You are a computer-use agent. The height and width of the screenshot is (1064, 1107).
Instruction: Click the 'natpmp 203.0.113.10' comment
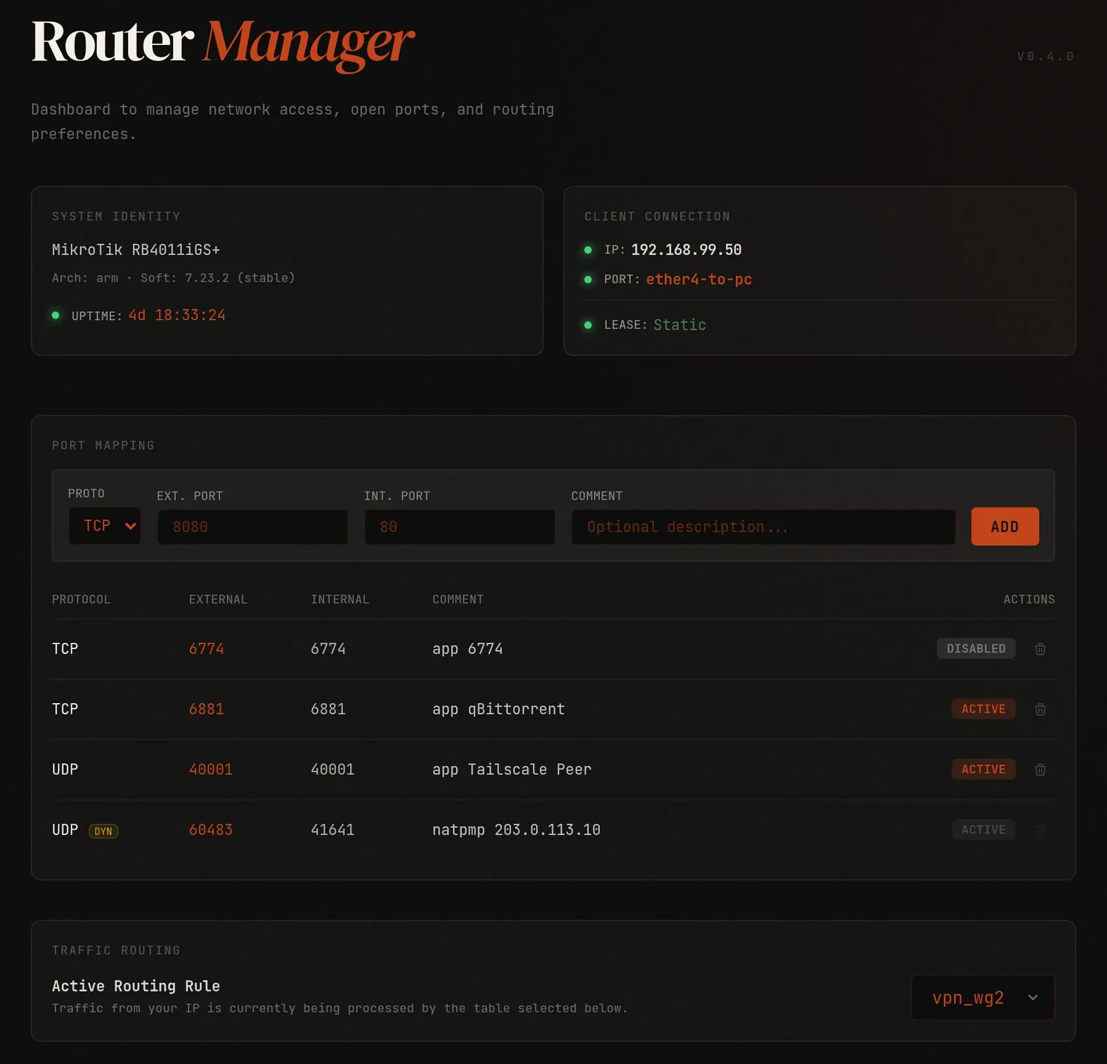[x=516, y=830]
